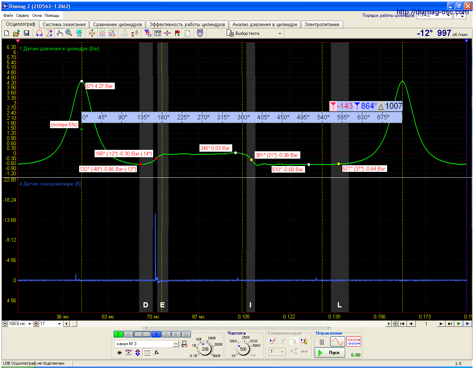Click the 20В voltage range knob
The image size is (474, 368).
(205, 349)
